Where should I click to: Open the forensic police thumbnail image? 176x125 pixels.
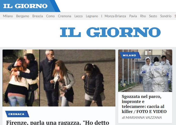tap(145, 71)
